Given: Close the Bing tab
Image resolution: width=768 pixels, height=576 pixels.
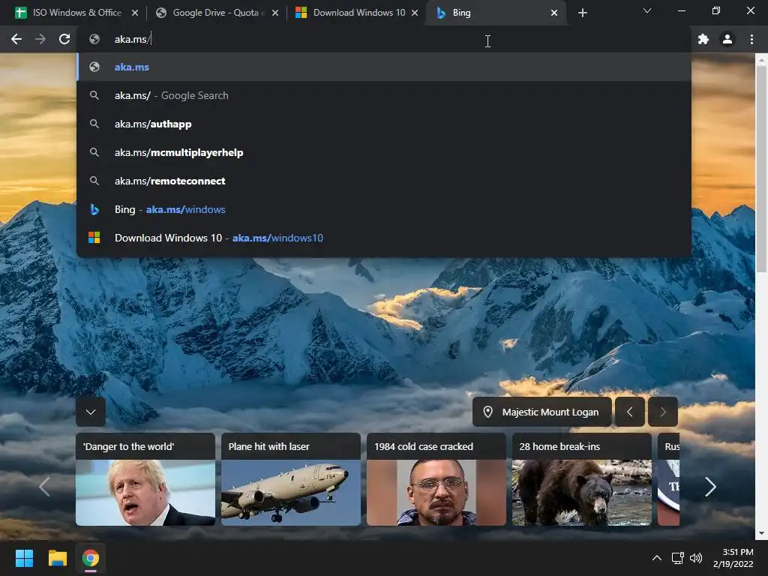Looking at the screenshot, I should (x=554, y=13).
